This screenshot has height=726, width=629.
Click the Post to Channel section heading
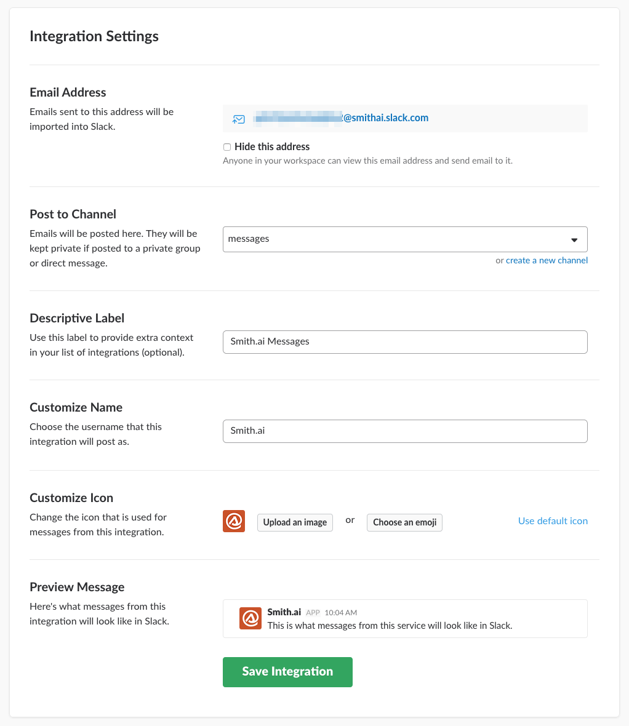[73, 214]
